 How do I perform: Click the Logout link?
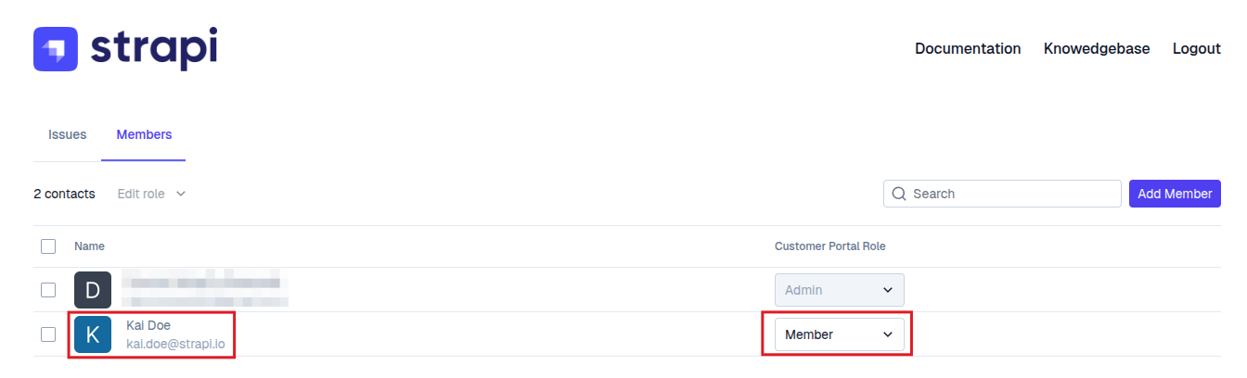point(1196,48)
